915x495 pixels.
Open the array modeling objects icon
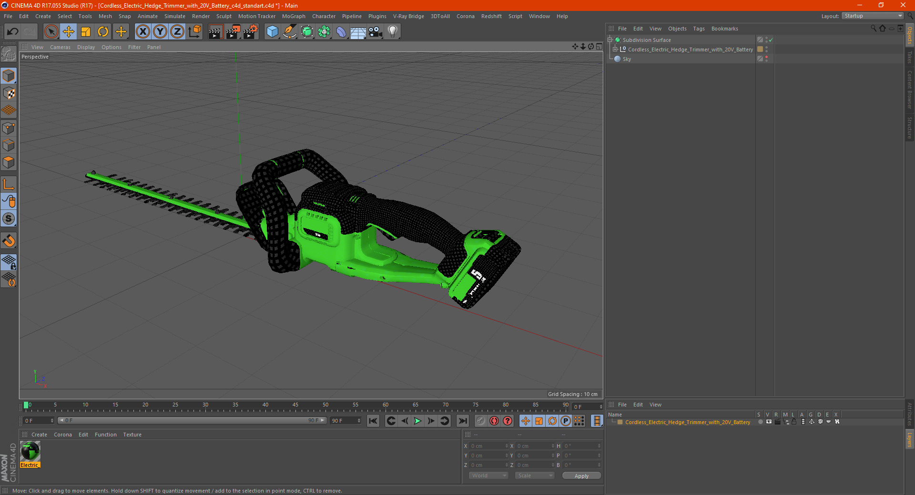(324, 32)
